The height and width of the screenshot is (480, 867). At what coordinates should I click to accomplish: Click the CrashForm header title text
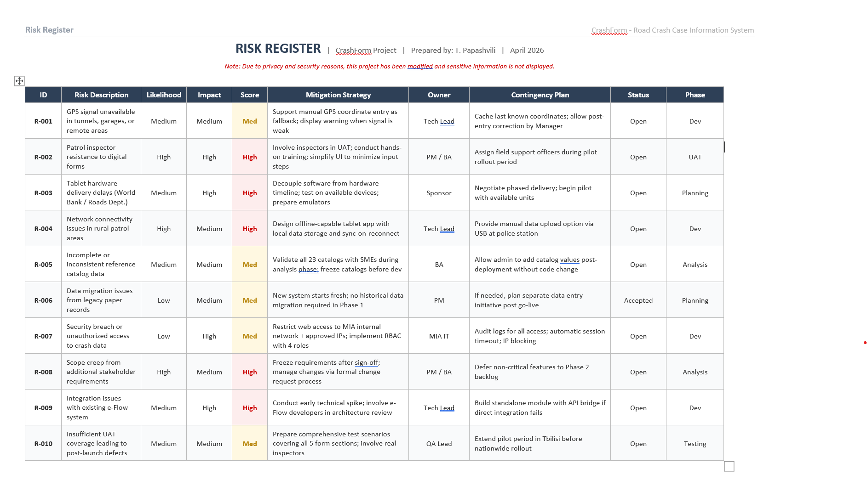(672, 30)
